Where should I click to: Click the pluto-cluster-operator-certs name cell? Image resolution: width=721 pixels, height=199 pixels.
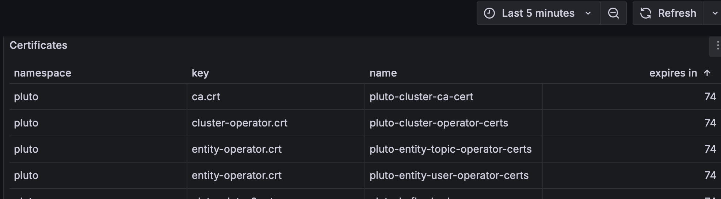[x=454, y=123]
